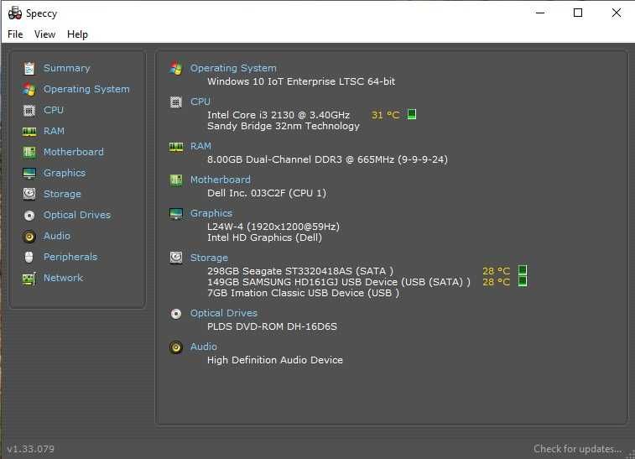This screenshot has width=635, height=459.
Task: Click Check for updates link
Action: click(x=577, y=449)
